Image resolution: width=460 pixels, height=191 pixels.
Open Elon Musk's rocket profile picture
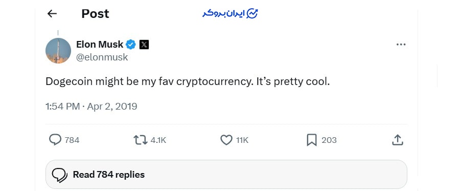coord(58,51)
